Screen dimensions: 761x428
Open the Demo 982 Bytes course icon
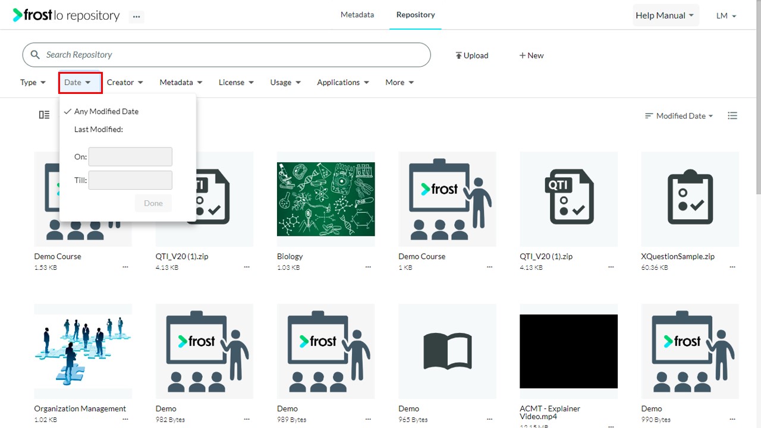(x=205, y=351)
